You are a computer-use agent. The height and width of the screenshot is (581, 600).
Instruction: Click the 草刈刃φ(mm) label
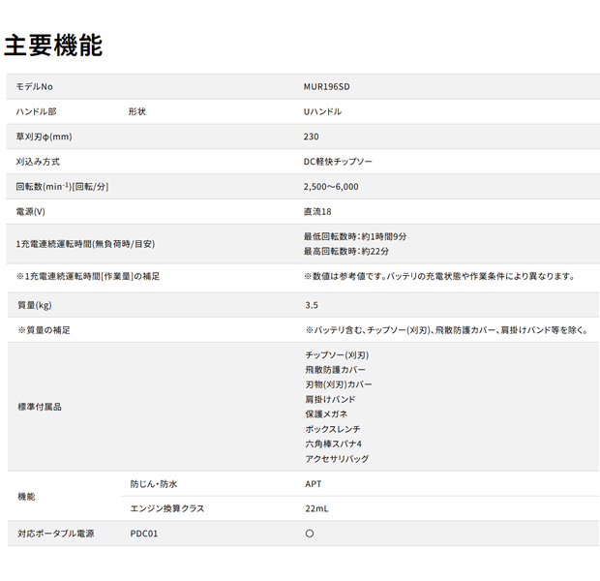45,137
